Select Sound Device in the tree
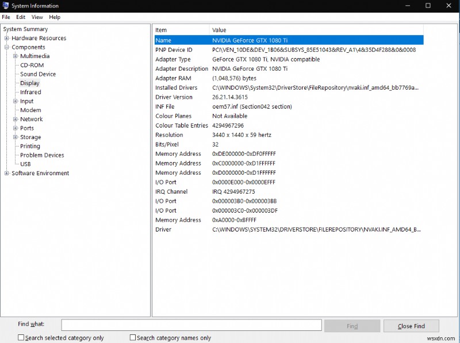 (37, 74)
